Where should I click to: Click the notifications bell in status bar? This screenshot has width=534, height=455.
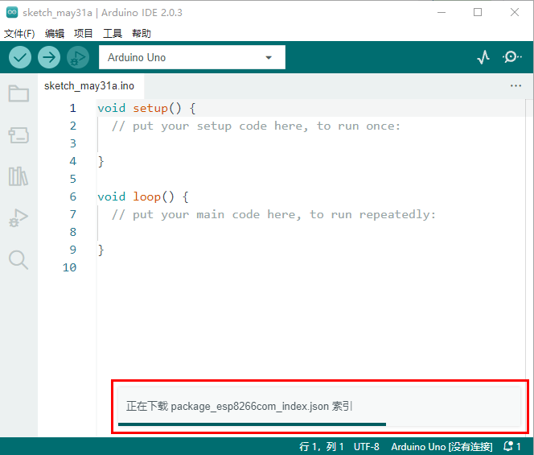(x=511, y=446)
